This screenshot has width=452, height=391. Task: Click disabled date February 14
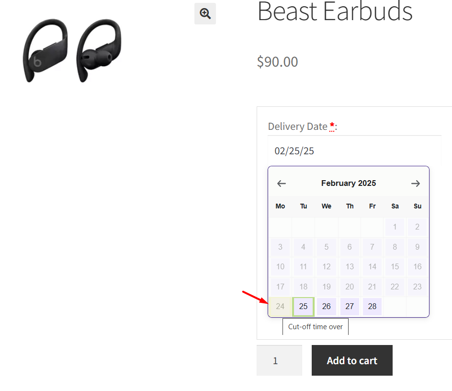(372, 266)
